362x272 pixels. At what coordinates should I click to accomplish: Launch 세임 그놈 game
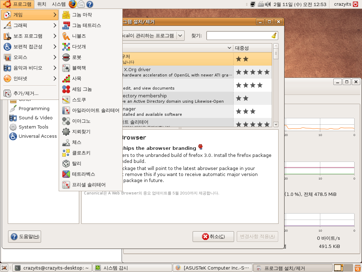click(90, 89)
